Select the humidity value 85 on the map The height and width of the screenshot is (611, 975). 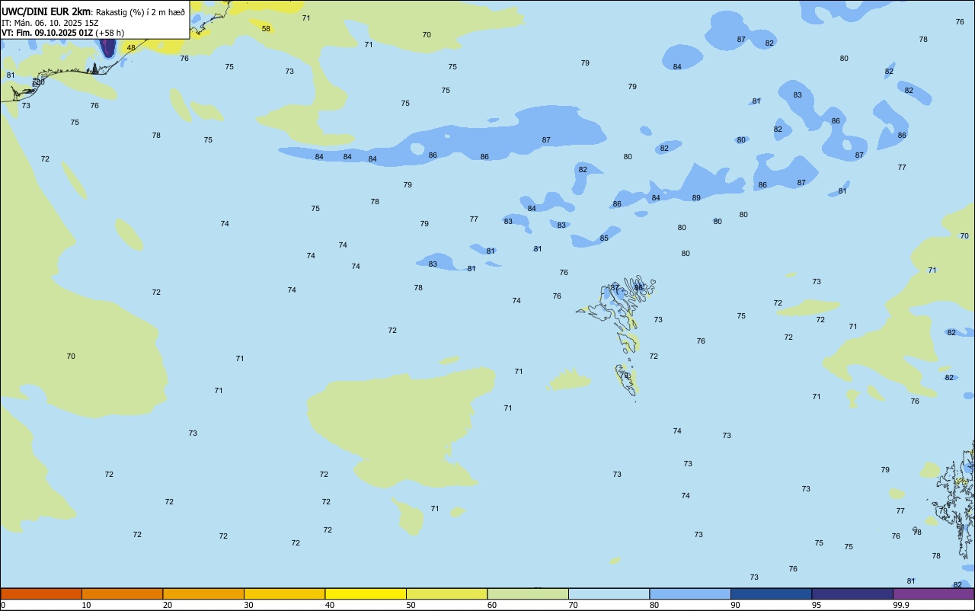pyautogui.click(x=604, y=238)
